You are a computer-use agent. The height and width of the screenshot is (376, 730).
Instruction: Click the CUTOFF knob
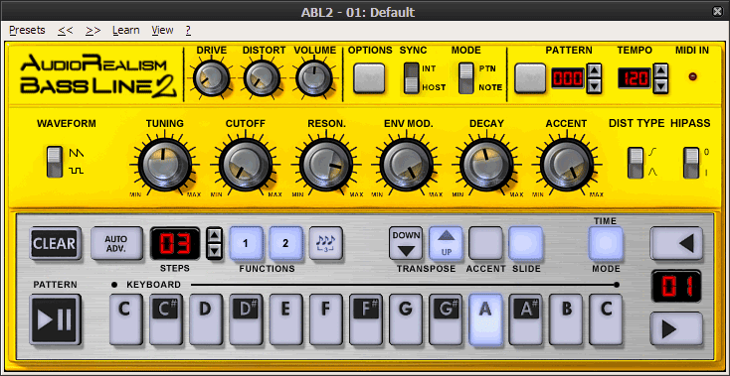[246, 164]
